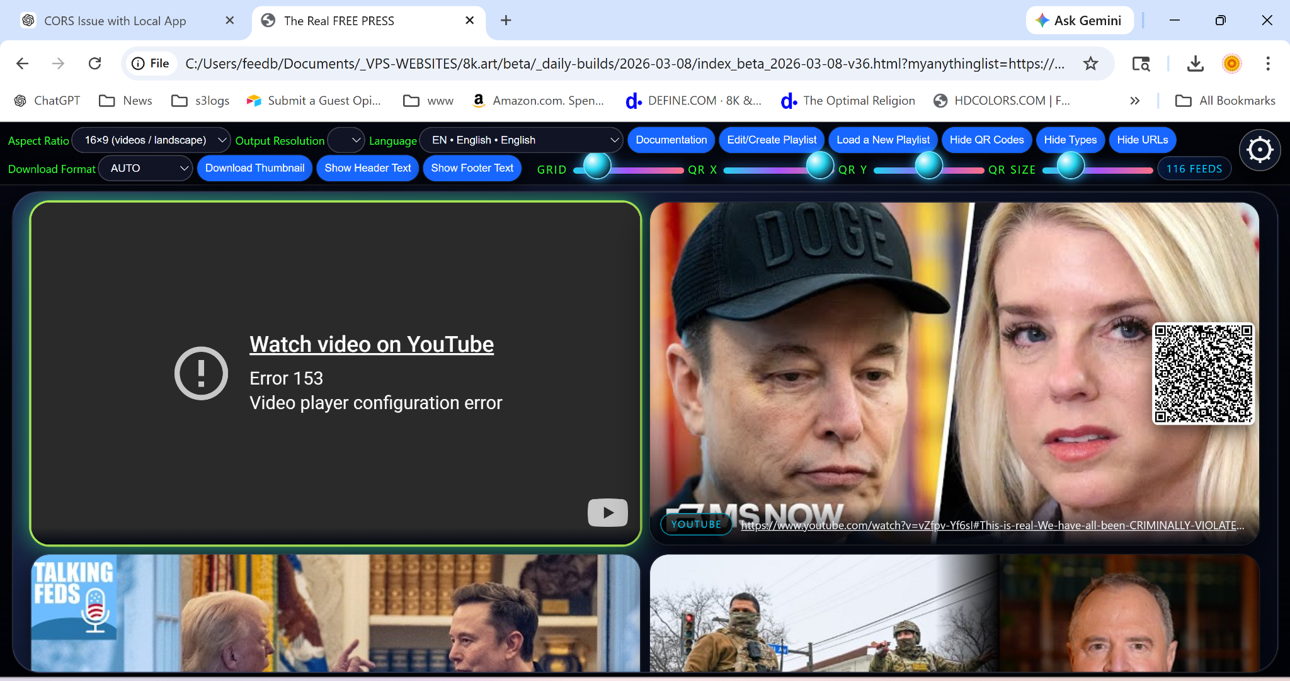This screenshot has width=1290, height=681.
Task: Click the Ask Gemini button
Action: click(x=1080, y=21)
